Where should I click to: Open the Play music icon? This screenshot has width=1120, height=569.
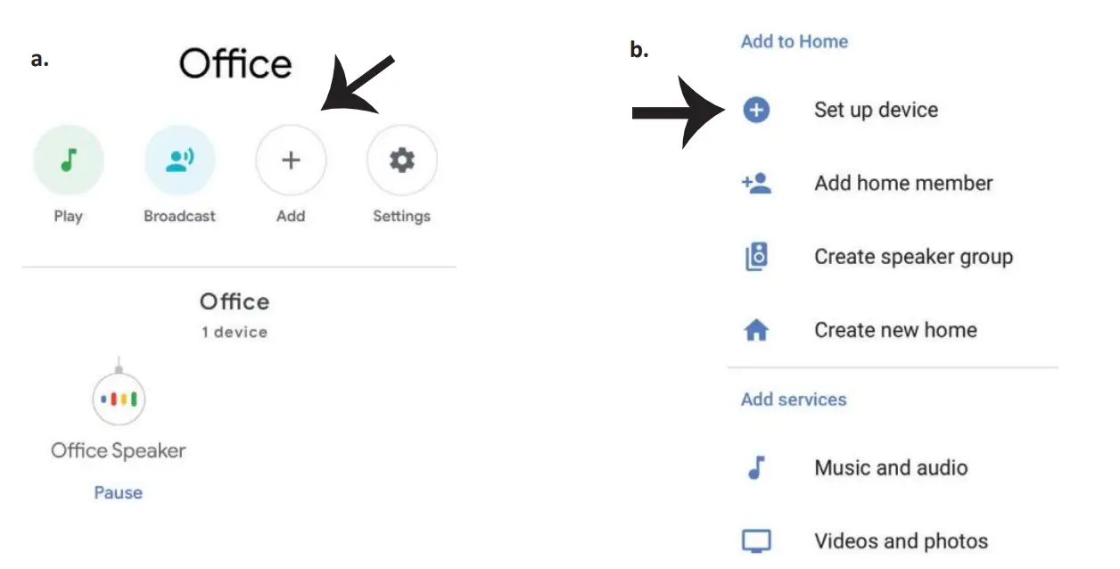pyautogui.click(x=69, y=161)
